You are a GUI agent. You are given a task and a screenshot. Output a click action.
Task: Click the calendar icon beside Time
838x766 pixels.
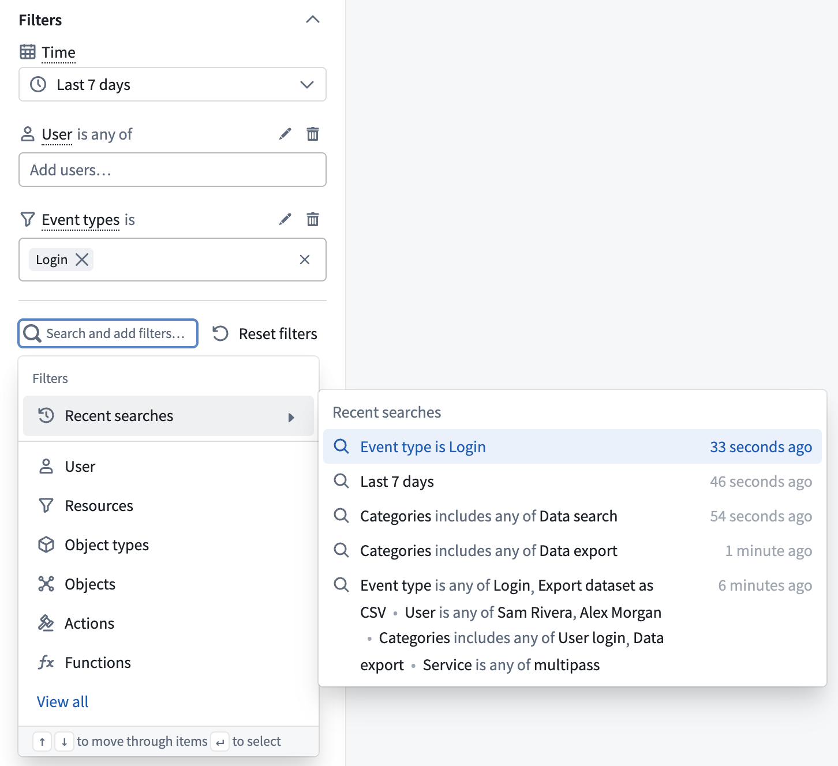pyautogui.click(x=28, y=52)
